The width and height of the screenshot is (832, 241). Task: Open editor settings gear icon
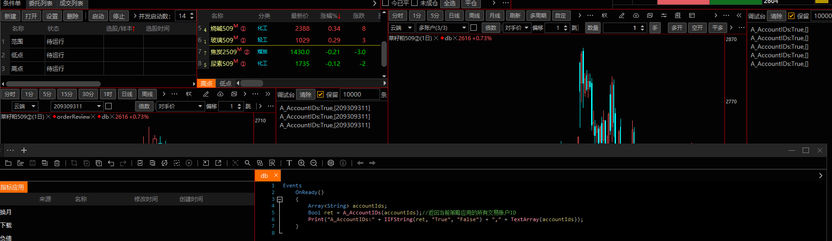pos(331,163)
